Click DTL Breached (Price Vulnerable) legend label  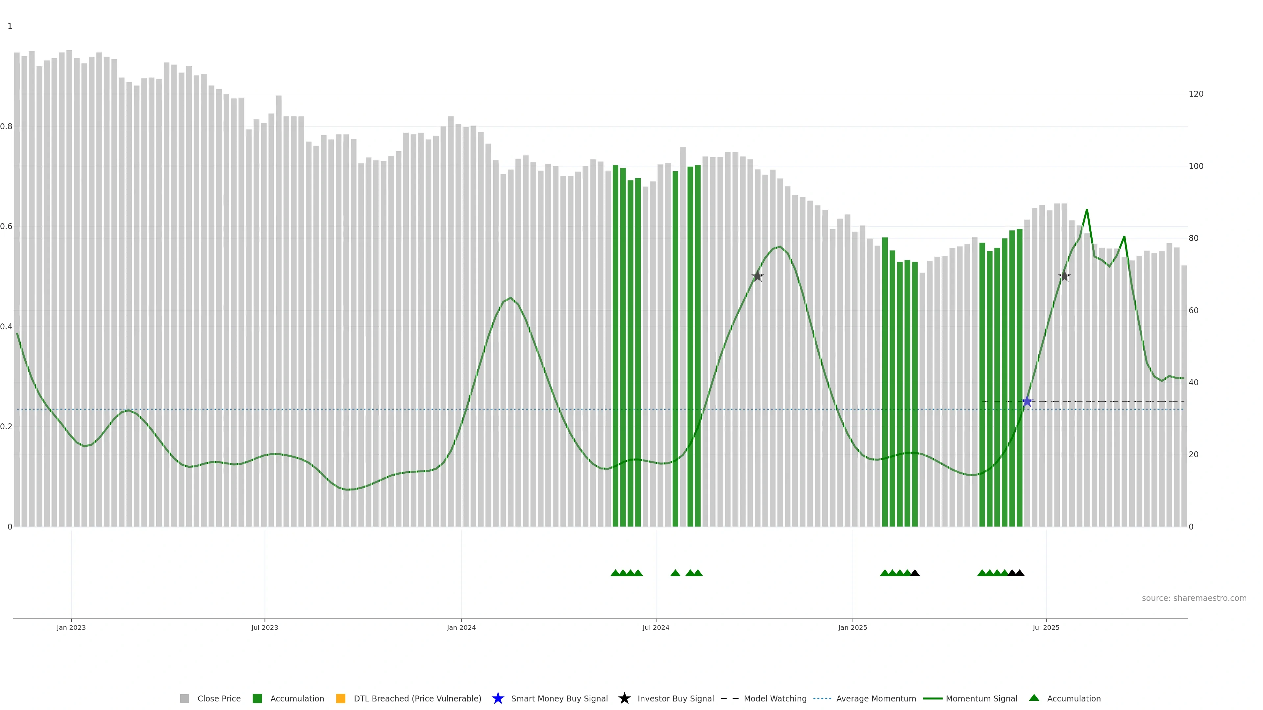coord(417,699)
